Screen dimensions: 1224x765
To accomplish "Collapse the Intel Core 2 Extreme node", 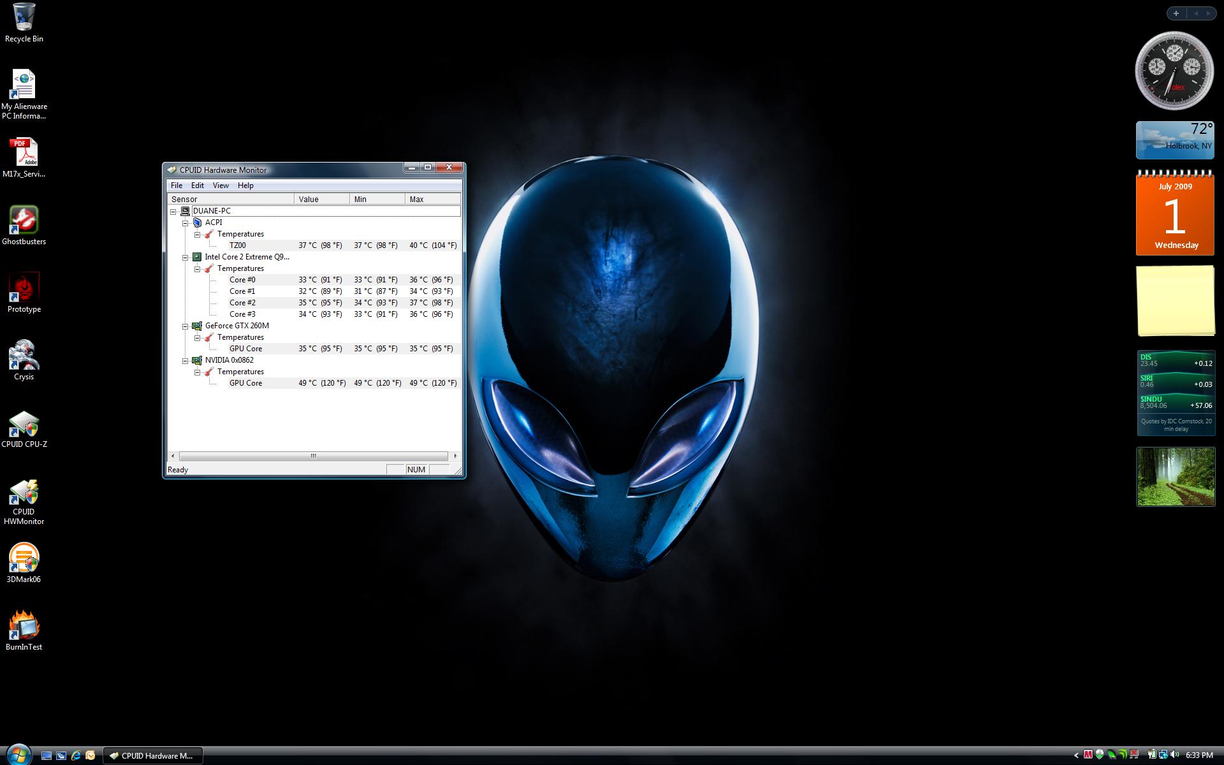I will point(186,258).
